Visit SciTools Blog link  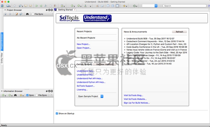coord(133,95)
